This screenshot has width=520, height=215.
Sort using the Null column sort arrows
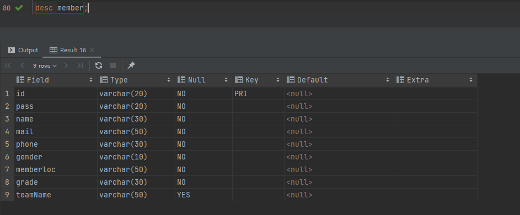[x=226, y=80]
